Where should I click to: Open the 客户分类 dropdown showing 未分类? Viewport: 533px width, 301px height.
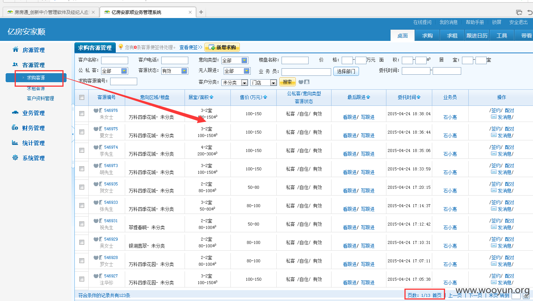tap(235, 82)
